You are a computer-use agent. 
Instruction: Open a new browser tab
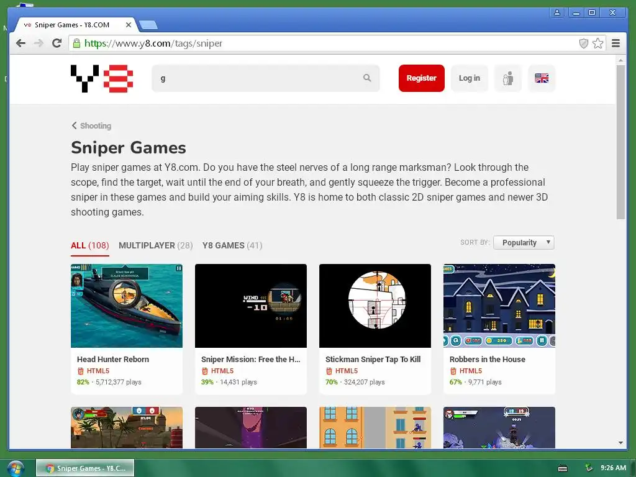click(148, 25)
